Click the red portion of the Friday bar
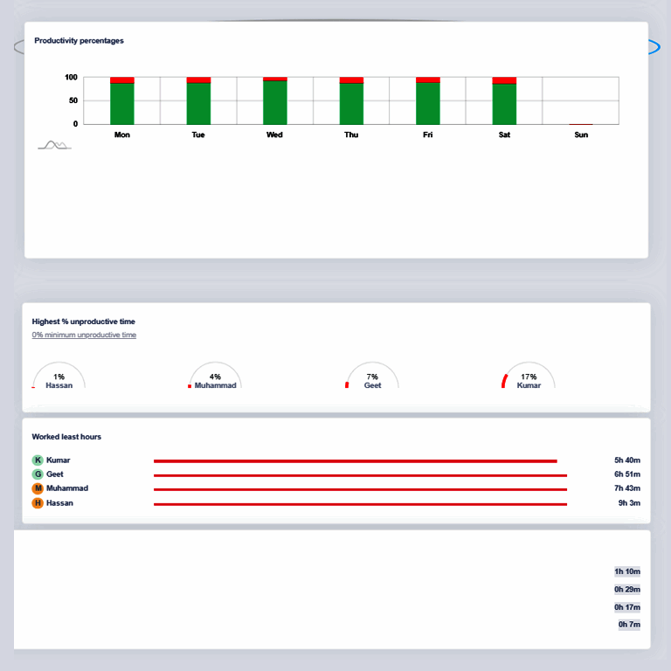Viewport: 671px width, 671px height. (428, 80)
